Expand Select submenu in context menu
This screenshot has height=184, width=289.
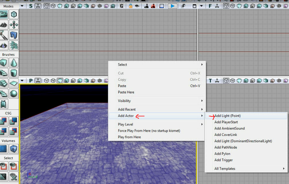pyautogui.click(x=157, y=64)
